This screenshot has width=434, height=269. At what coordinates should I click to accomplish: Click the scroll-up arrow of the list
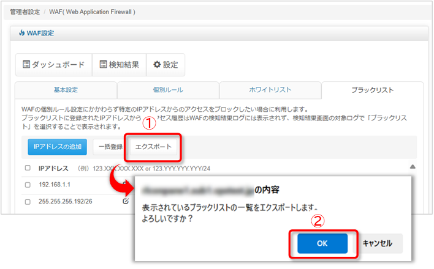pos(413,166)
